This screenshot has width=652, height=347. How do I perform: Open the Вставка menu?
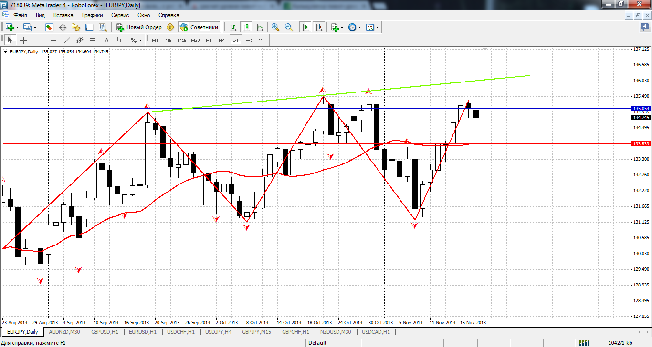tap(63, 15)
